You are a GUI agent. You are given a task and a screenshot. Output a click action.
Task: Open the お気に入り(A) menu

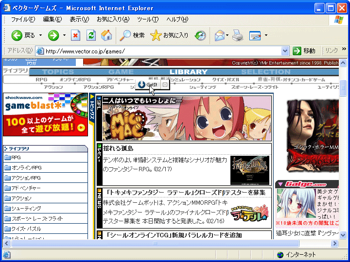(113, 19)
